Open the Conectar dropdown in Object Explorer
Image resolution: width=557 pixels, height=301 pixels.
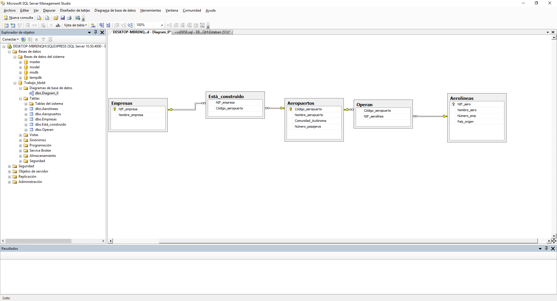pyautogui.click(x=10, y=39)
